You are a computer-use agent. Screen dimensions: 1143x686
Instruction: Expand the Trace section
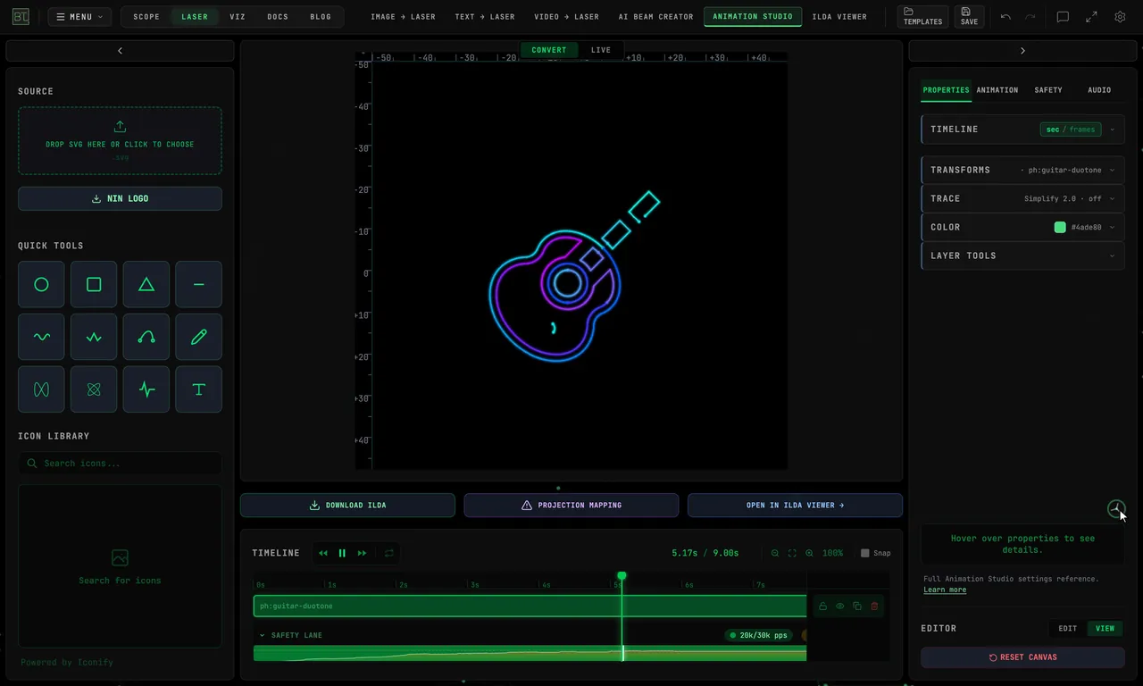(1022, 198)
